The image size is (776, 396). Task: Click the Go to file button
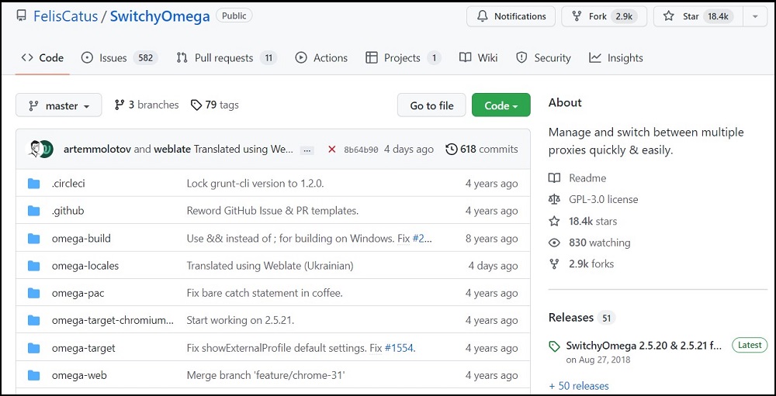(x=431, y=105)
